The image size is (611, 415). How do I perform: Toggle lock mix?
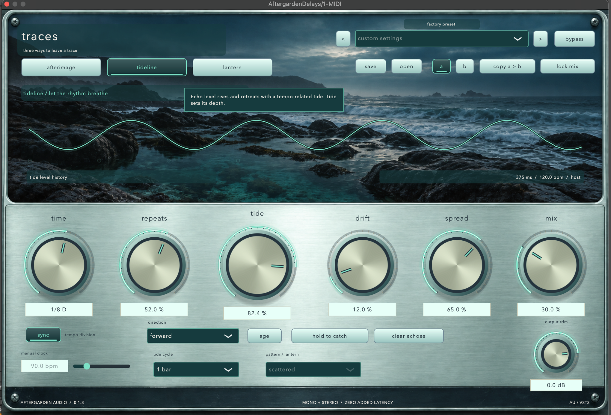[567, 66]
